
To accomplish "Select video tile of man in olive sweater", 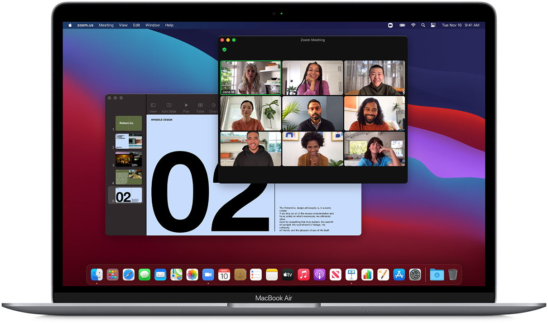I will pos(375,78).
